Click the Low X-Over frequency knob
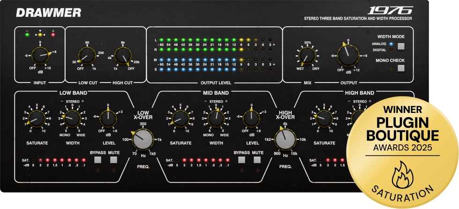This screenshot has height=209, width=459. coord(143,140)
